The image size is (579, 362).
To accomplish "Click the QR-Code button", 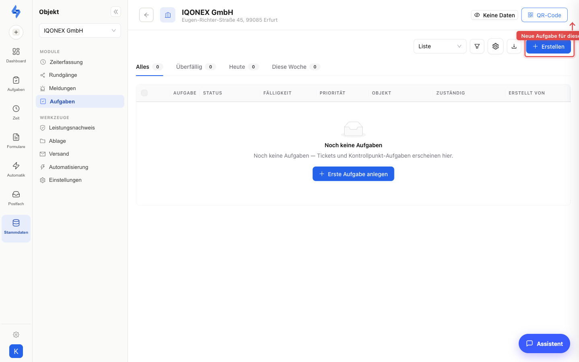I will 544,15.
